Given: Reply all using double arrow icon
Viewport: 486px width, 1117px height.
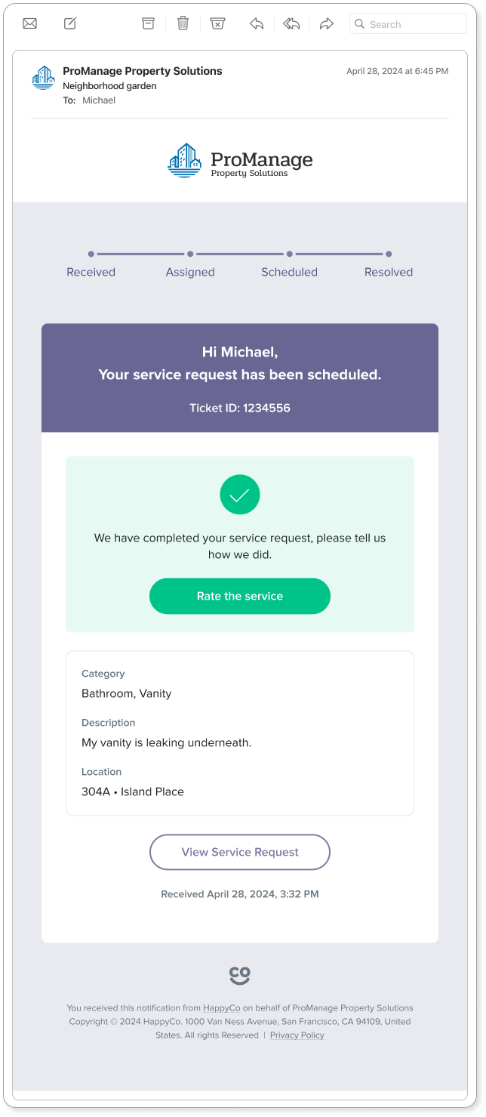Looking at the screenshot, I should click(291, 23).
